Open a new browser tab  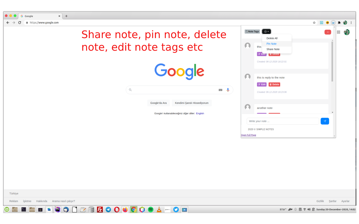point(66,16)
